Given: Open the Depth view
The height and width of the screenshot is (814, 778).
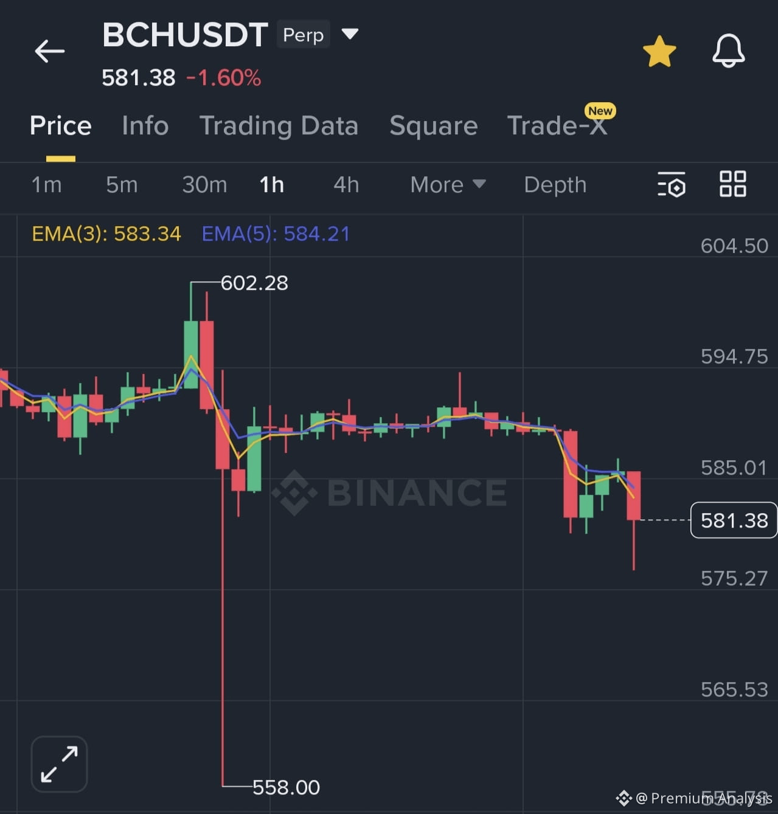Looking at the screenshot, I should coord(554,185).
